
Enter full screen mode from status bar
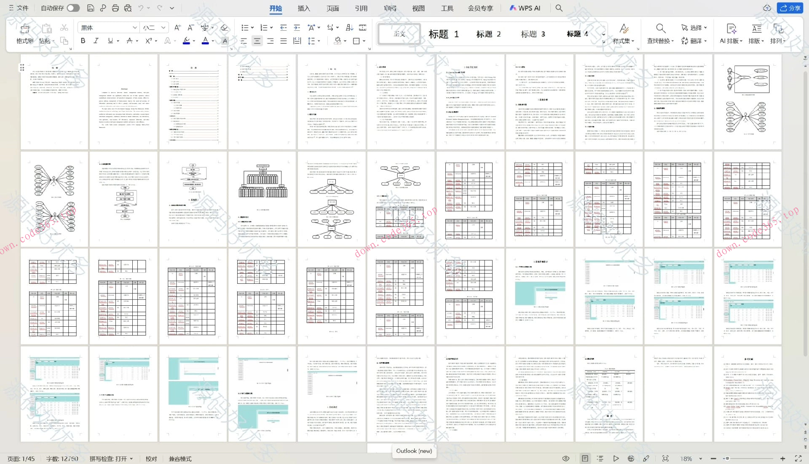798,459
